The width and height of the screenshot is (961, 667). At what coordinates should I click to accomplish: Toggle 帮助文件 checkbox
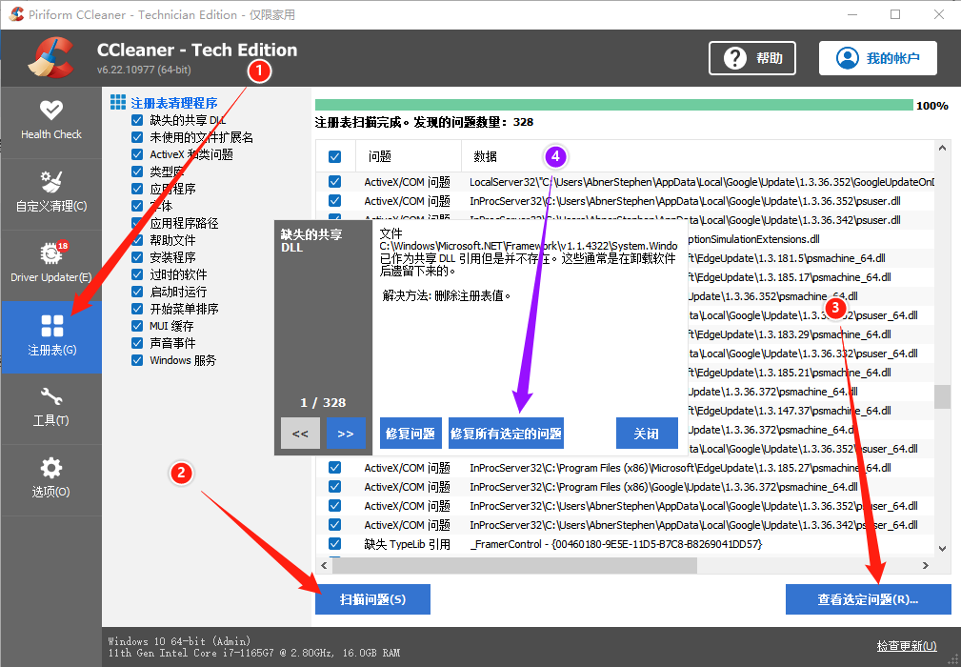point(137,240)
